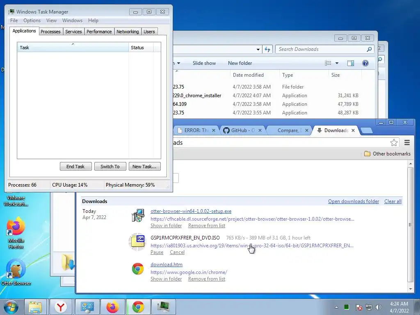Viewport: 420px width, 315px height.
Task: Expand the Explorer address bar history dropdown
Action: tap(258, 49)
